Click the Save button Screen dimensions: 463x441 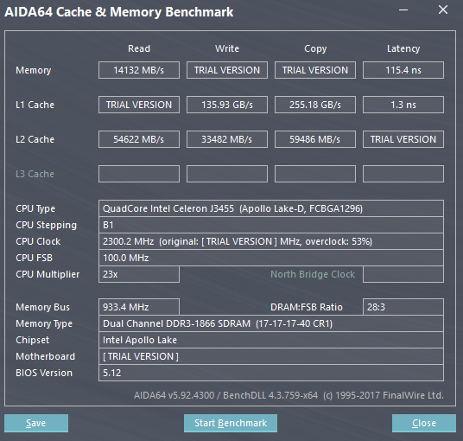pos(36,423)
